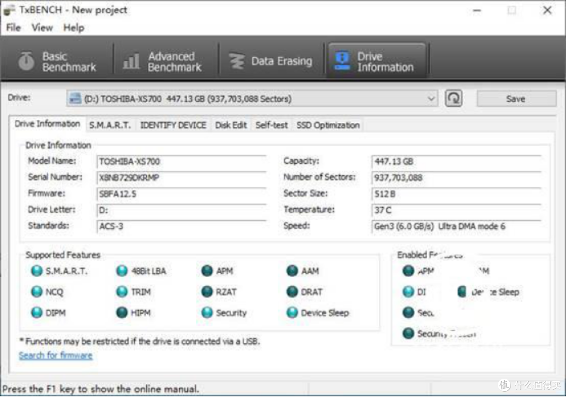Click the supported Device Sleep indicator
Viewport: 566px width, 397px height.
292,312
